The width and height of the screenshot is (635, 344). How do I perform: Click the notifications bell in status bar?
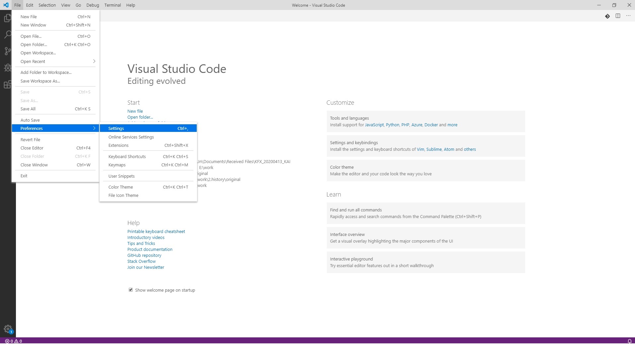(x=629, y=341)
